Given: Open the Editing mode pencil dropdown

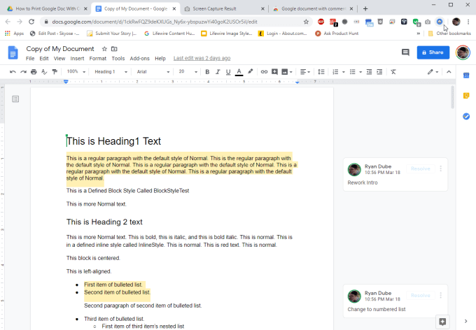Looking at the screenshot, I should point(433,72).
